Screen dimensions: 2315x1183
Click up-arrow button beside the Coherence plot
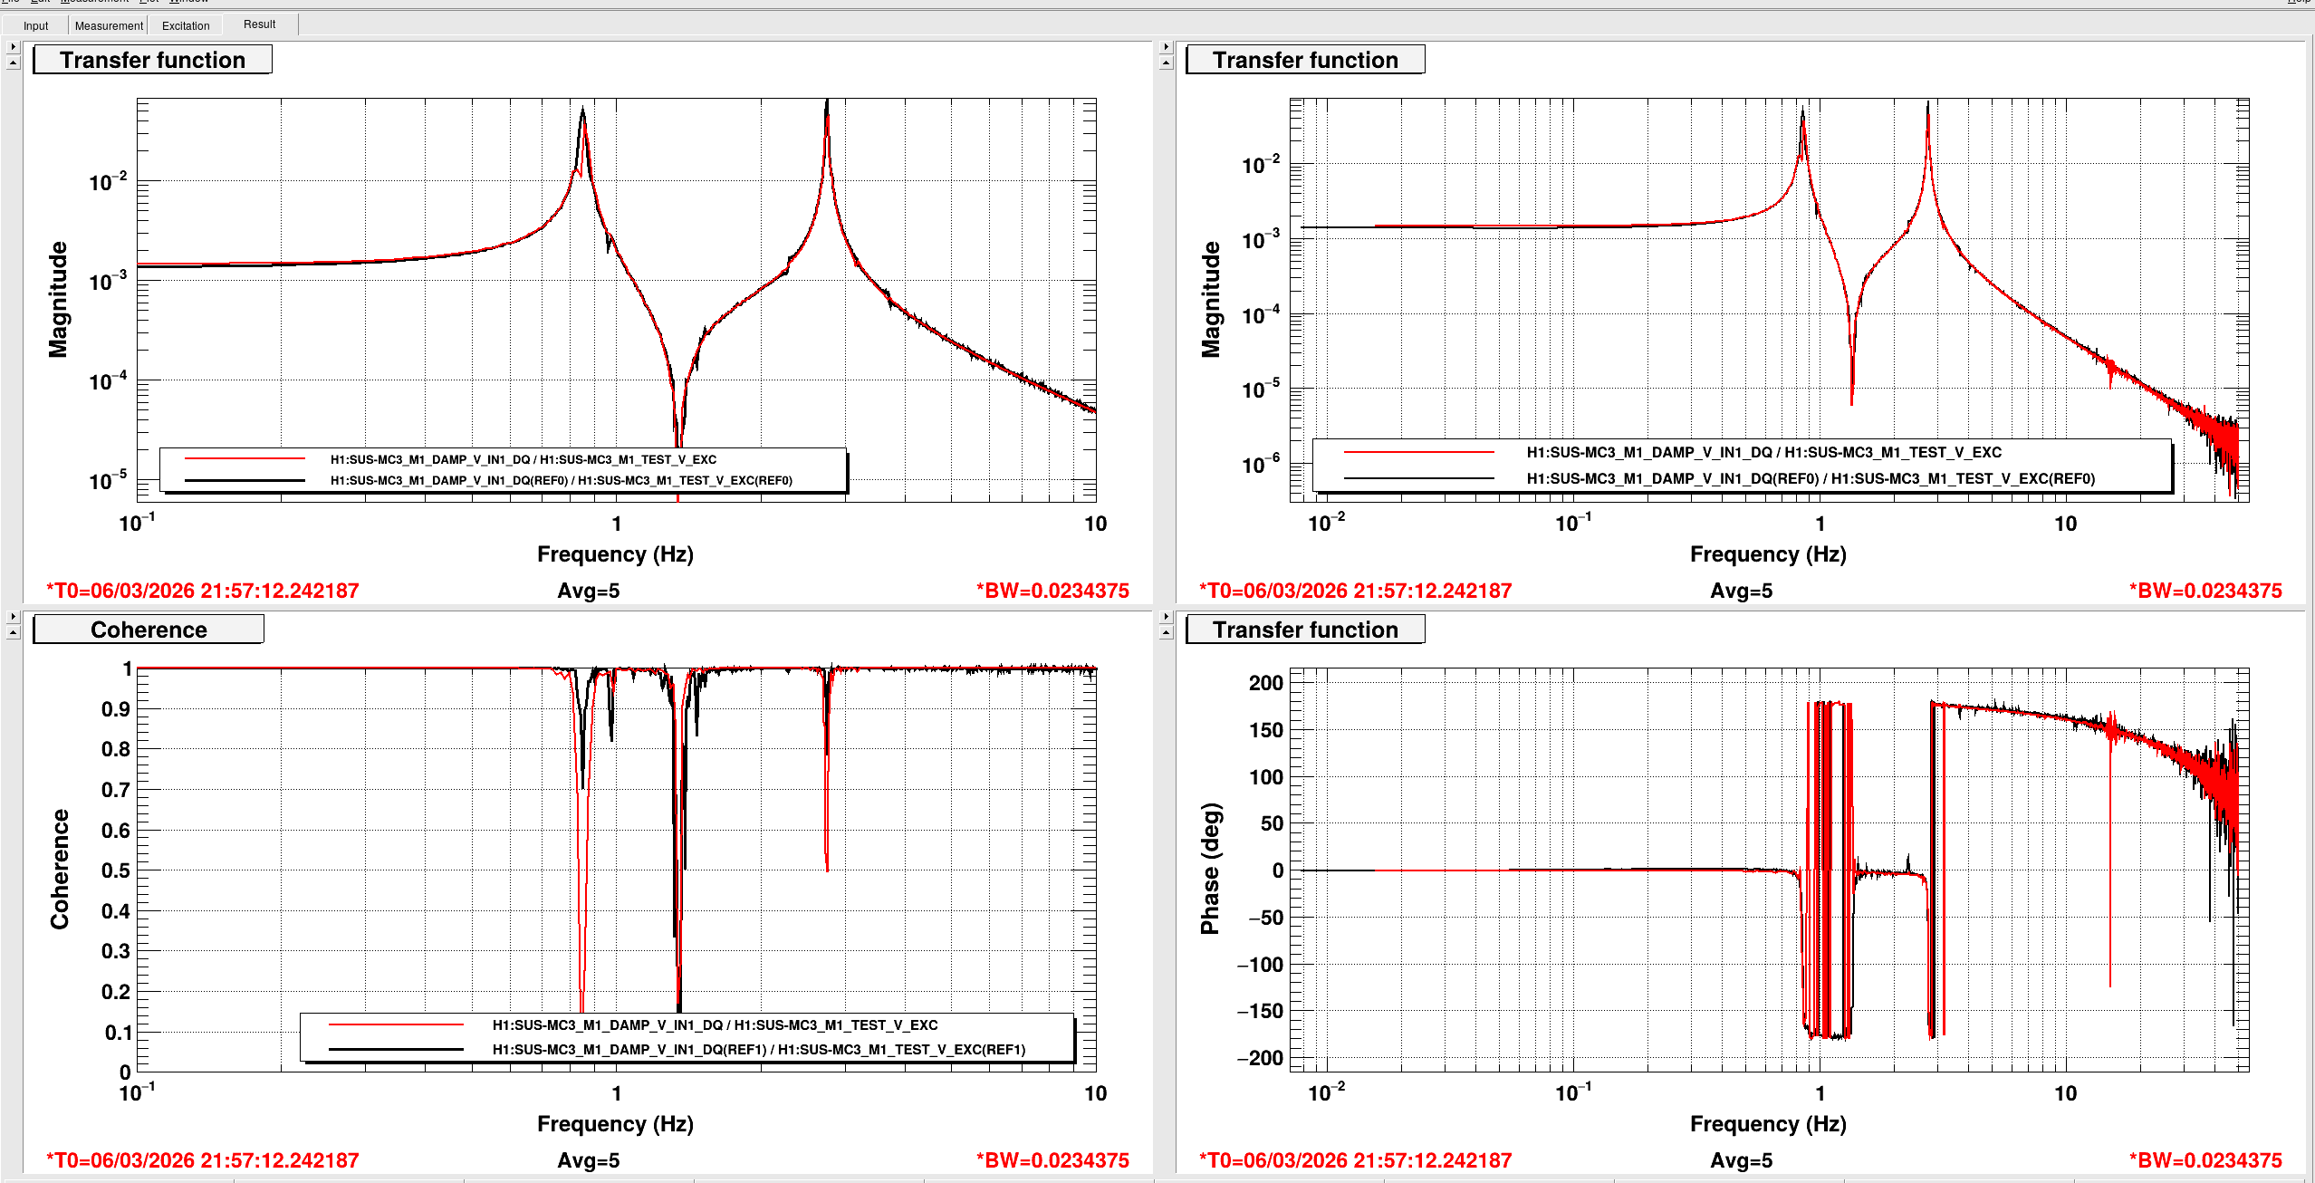click(13, 632)
